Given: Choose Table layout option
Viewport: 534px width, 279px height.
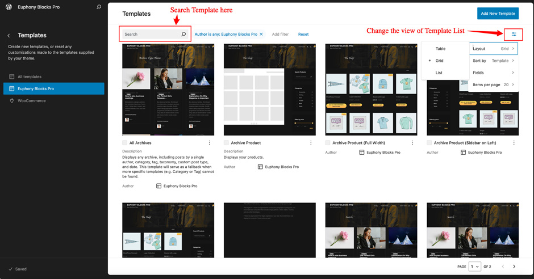Looking at the screenshot, I should tap(440, 49).
